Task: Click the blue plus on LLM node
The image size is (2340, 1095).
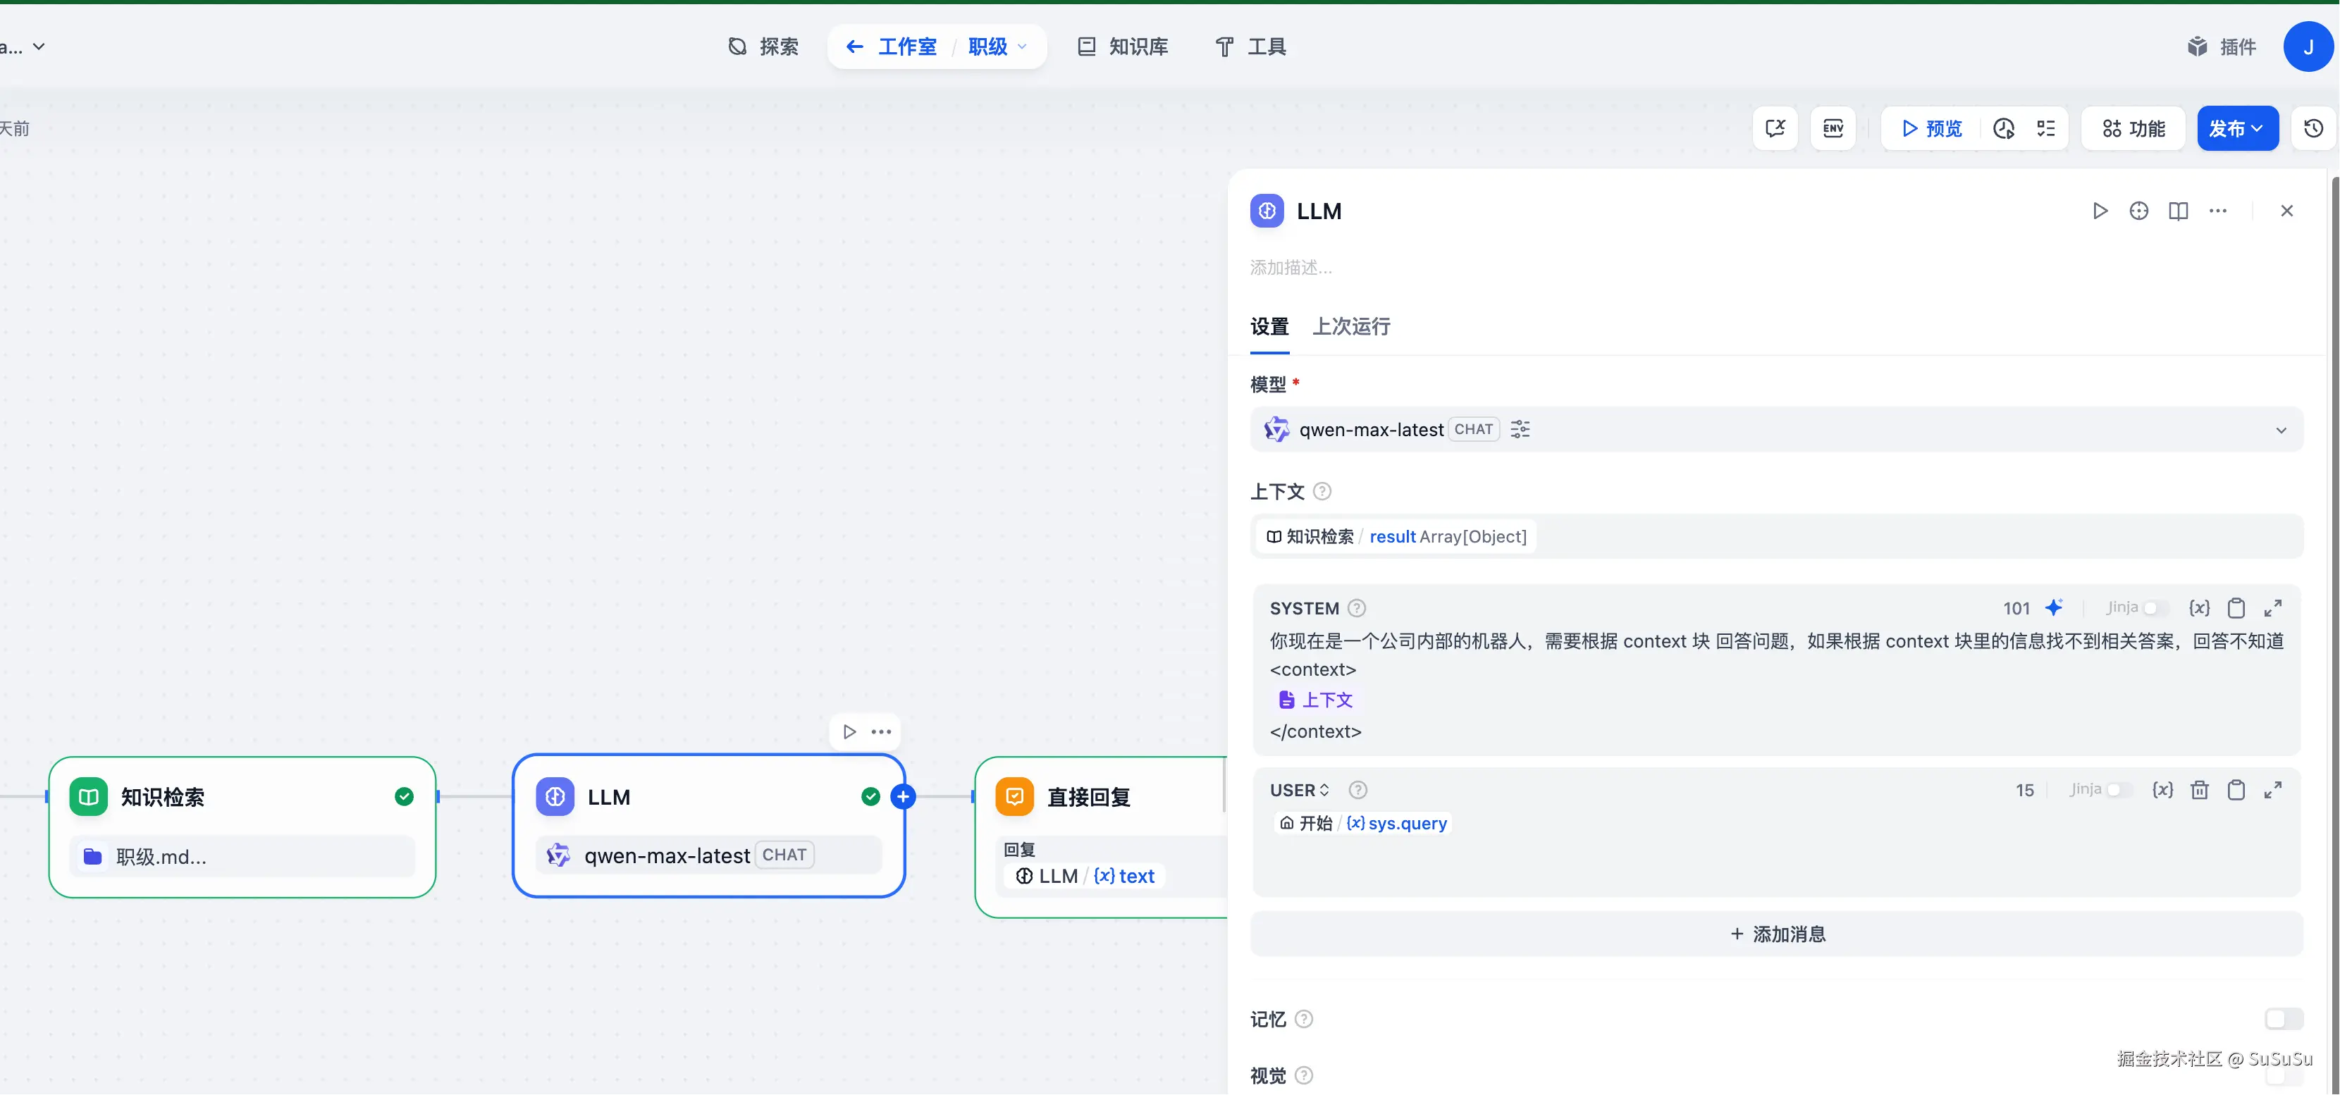Action: pos(902,796)
